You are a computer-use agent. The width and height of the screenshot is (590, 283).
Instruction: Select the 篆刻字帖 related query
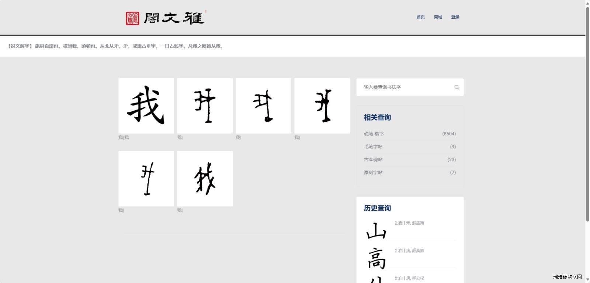point(373,172)
